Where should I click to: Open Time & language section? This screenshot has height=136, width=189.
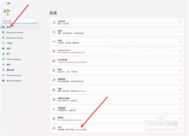tap(20, 59)
